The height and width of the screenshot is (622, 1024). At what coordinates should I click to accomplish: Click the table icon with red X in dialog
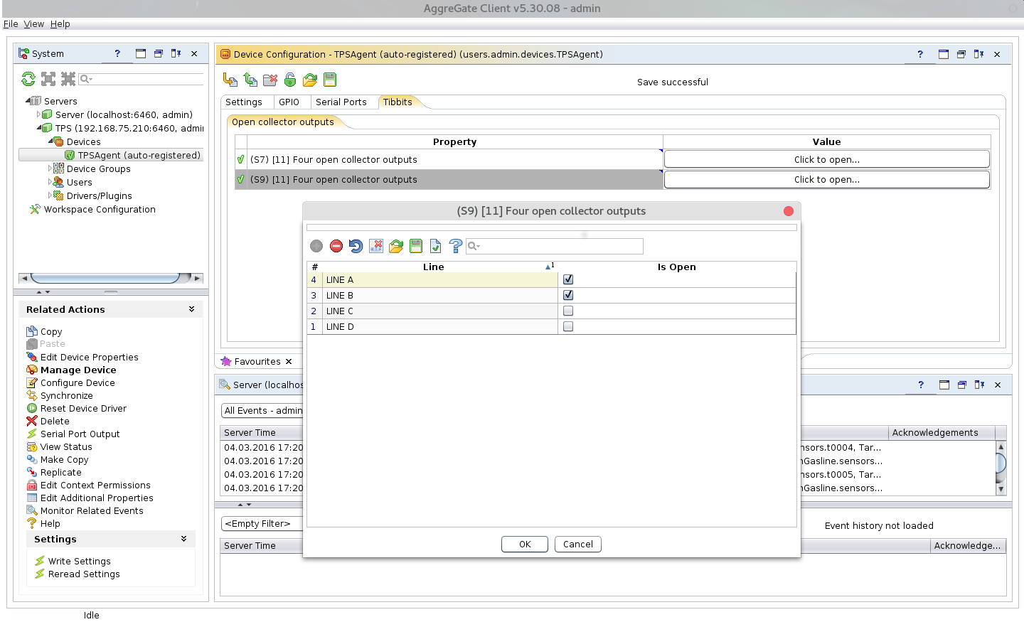tap(376, 246)
